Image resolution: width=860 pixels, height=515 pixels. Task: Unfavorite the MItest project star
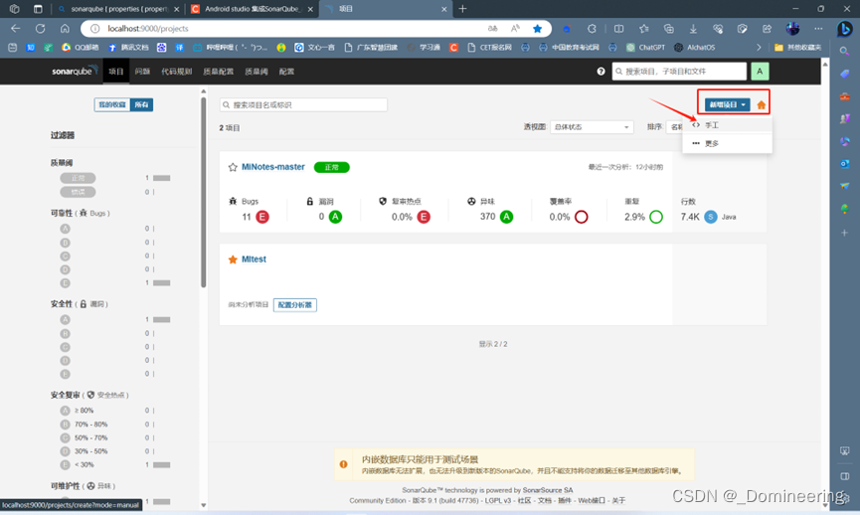click(233, 259)
